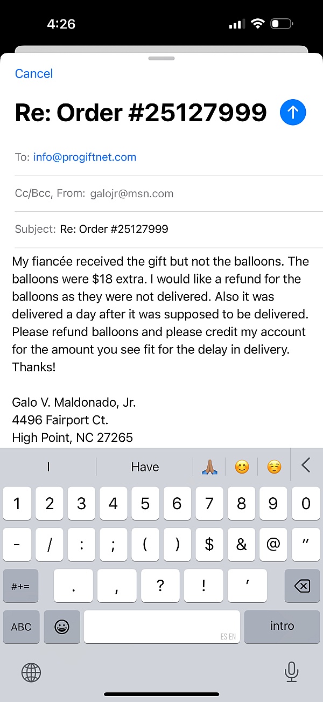Tap the $ dollar sign key

pyautogui.click(x=209, y=545)
